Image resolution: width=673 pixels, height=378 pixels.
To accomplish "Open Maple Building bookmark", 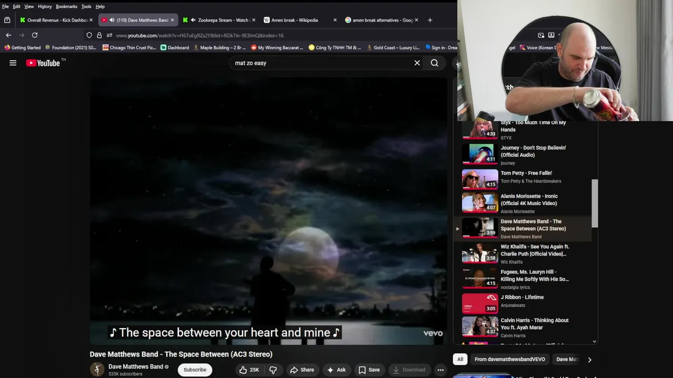I will [219, 47].
